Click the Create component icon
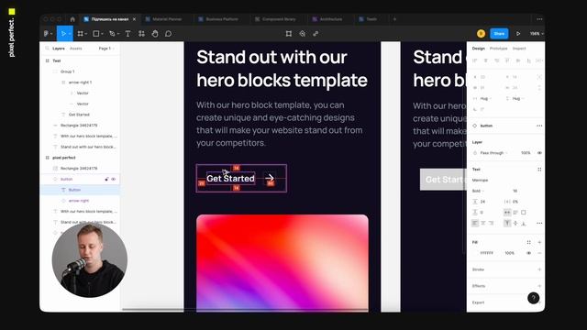 302,34
